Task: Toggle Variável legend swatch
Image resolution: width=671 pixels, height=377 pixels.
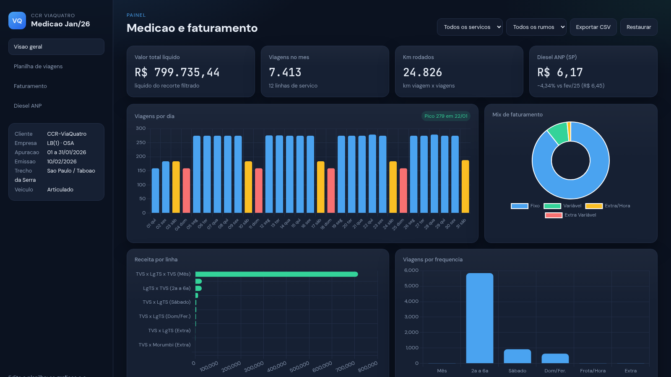Action: click(x=552, y=206)
